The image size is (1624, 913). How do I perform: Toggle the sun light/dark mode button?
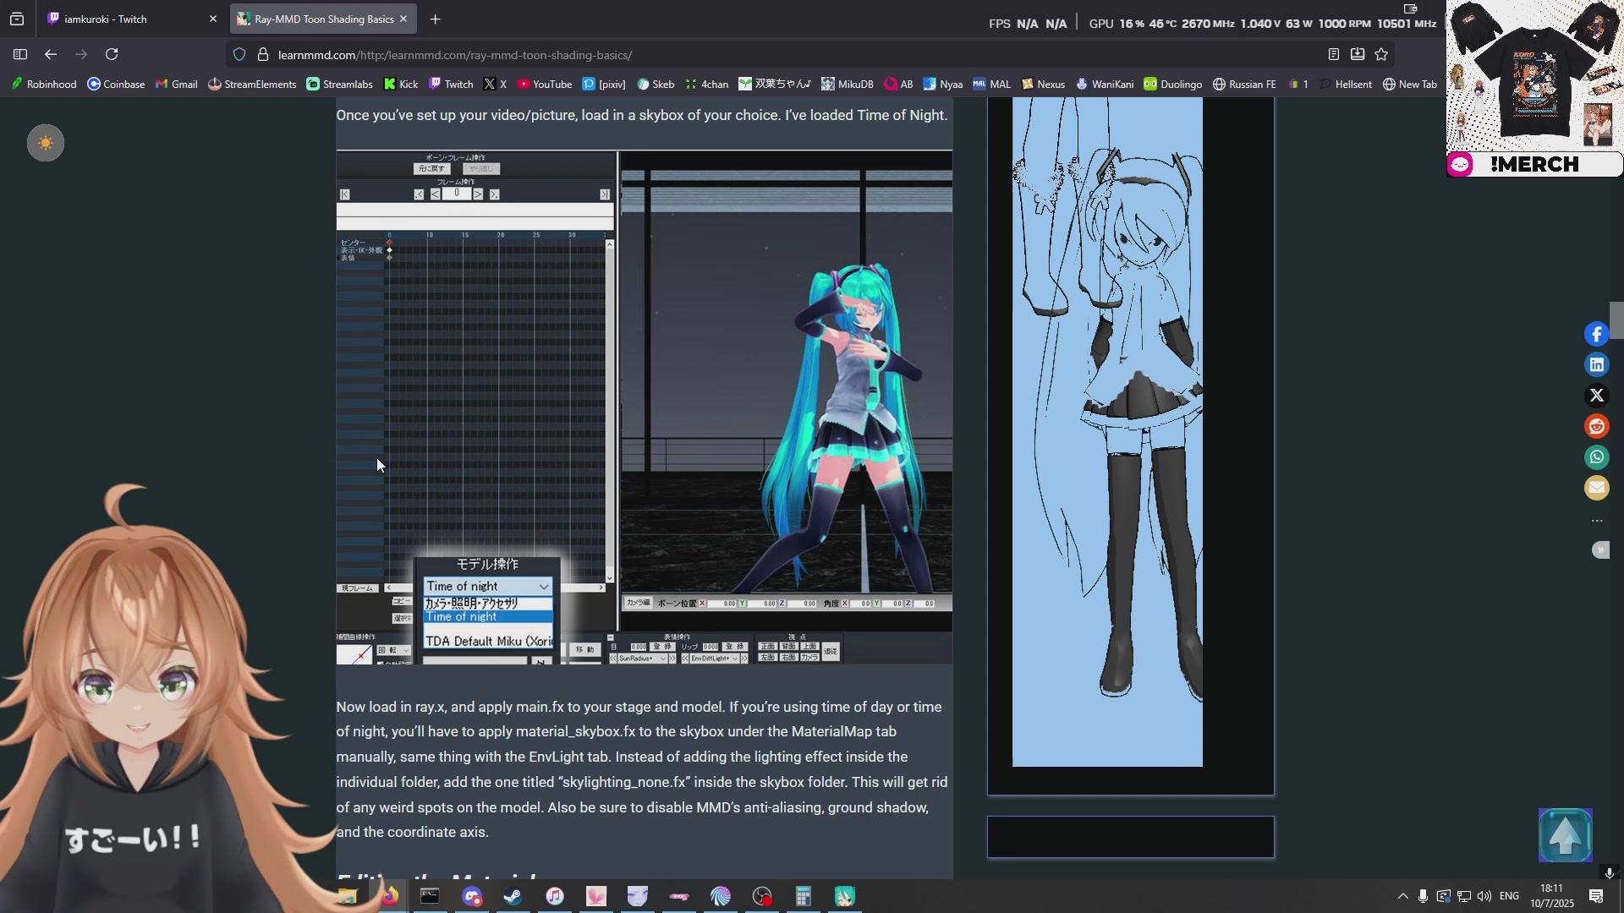pos(46,143)
